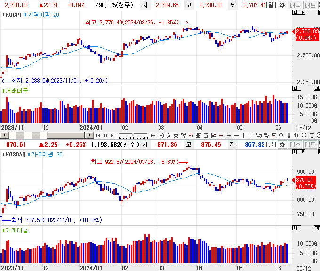Open KOSPI header settings gear
The image size is (320, 271).
pos(282,5)
